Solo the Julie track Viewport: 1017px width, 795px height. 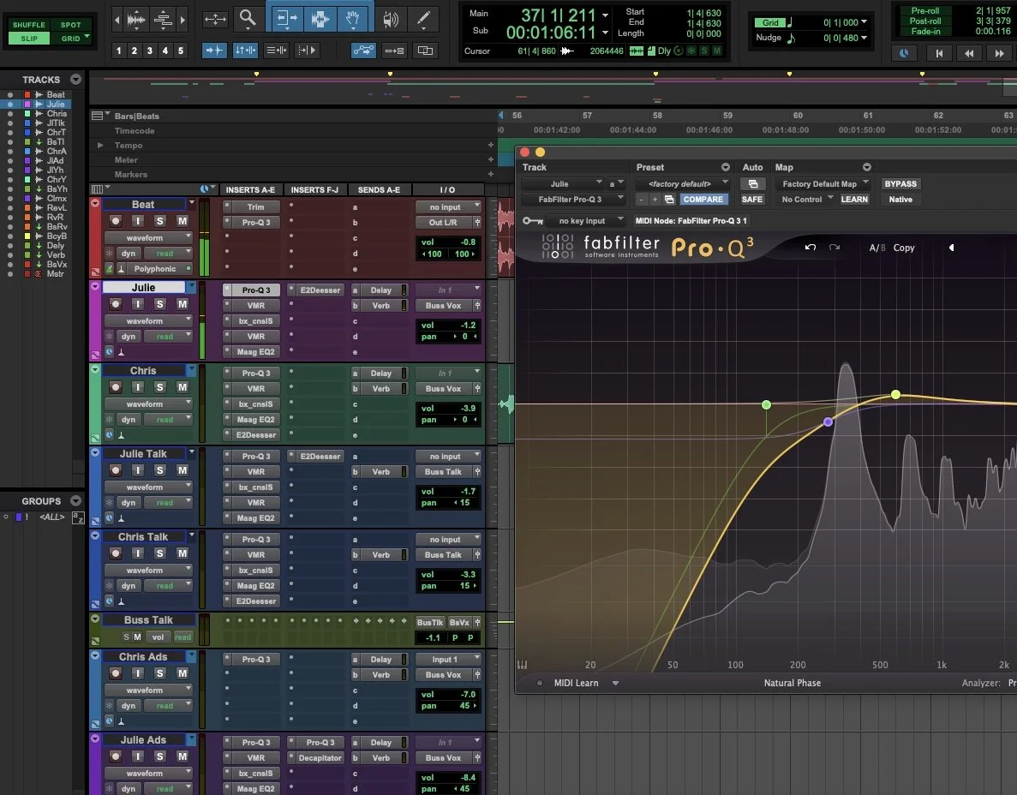159,304
